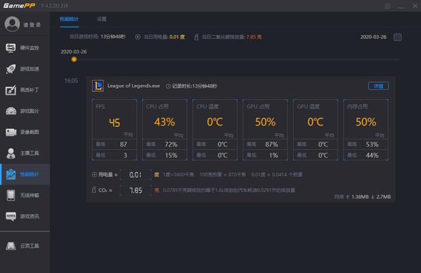The width and height of the screenshot is (421, 273).
Task: Click the user avatar to log in
Action: [x=12, y=24]
